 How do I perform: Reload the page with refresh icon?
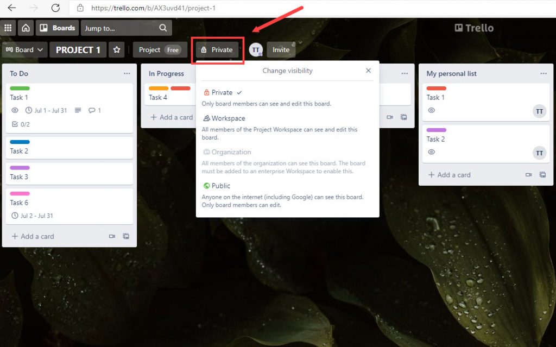click(56, 8)
